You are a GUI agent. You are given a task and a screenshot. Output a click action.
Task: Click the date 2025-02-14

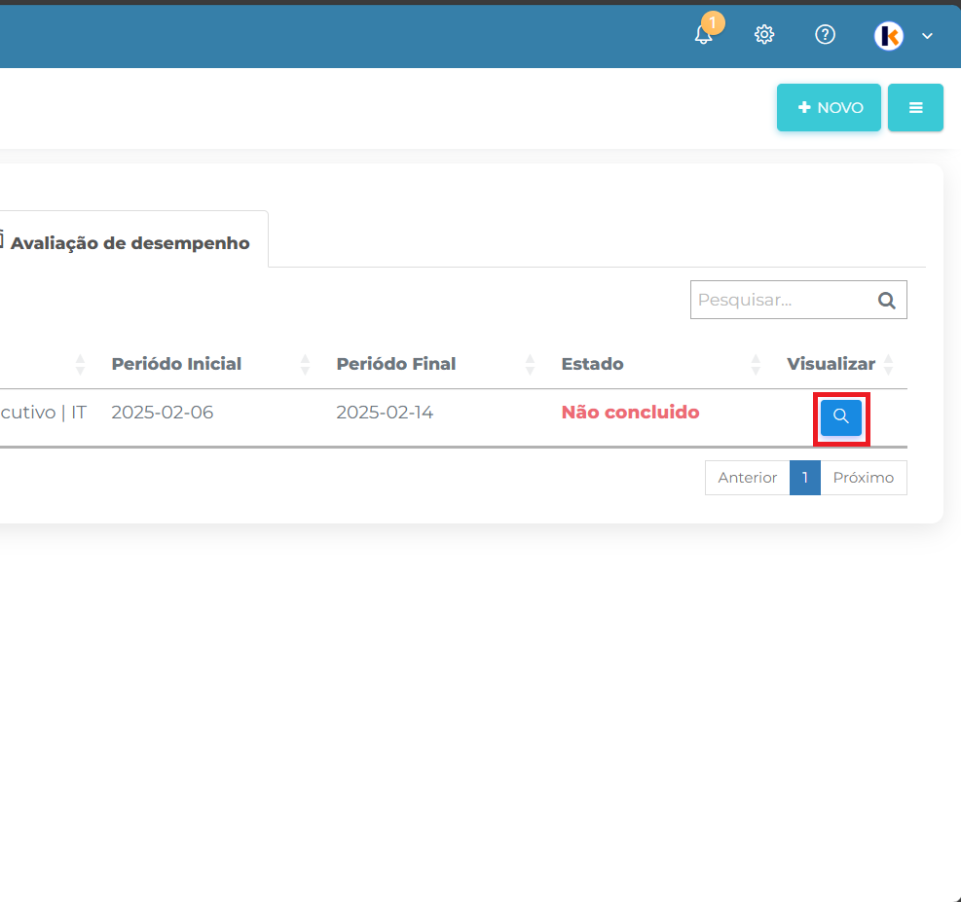pyautogui.click(x=385, y=413)
